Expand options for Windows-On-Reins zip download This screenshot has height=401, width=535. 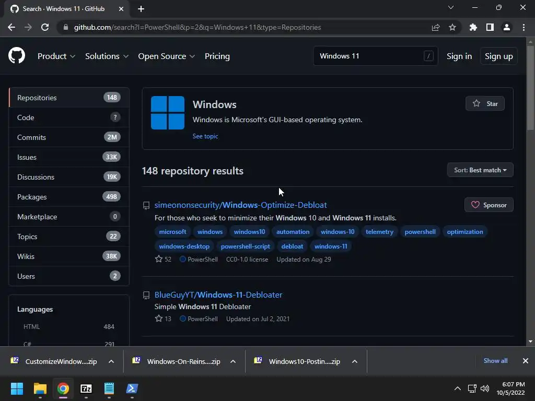[x=233, y=361]
